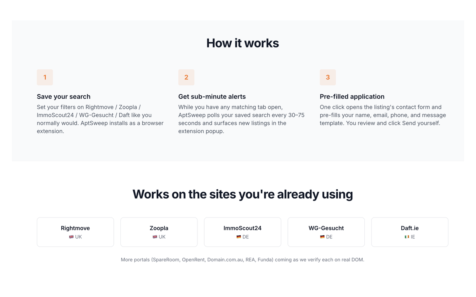476x297 pixels.
Task: Click the UK flag under Rightmove
Action: coord(71,237)
